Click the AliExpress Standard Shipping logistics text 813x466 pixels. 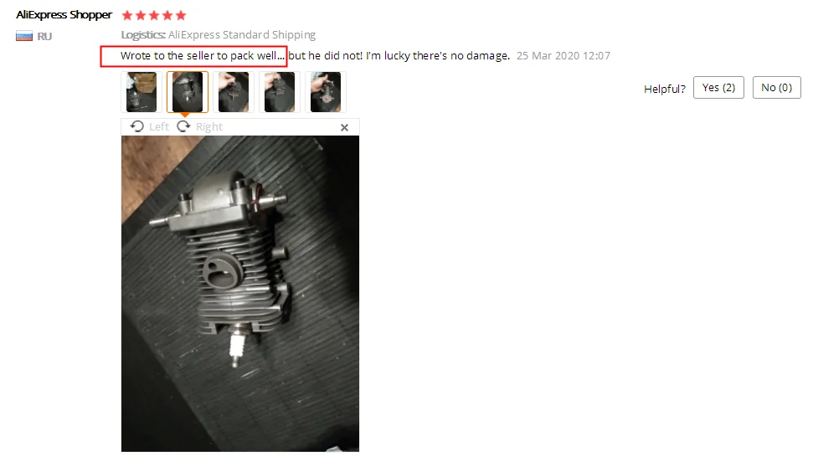(x=242, y=35)
